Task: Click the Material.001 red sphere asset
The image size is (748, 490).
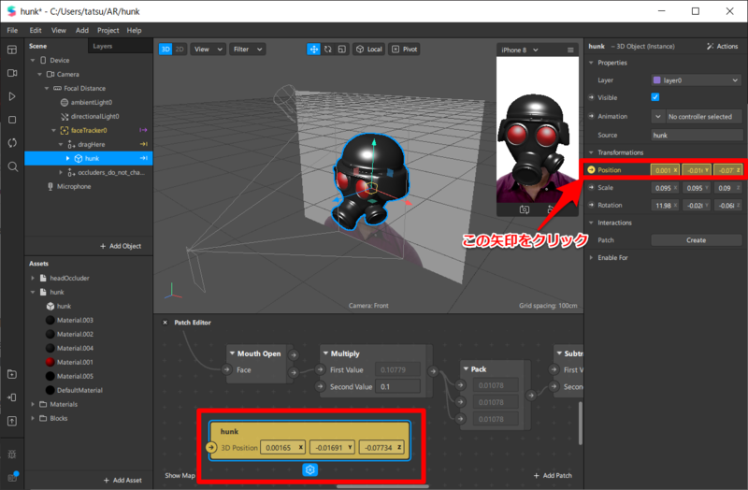Action: click(50, 362)
